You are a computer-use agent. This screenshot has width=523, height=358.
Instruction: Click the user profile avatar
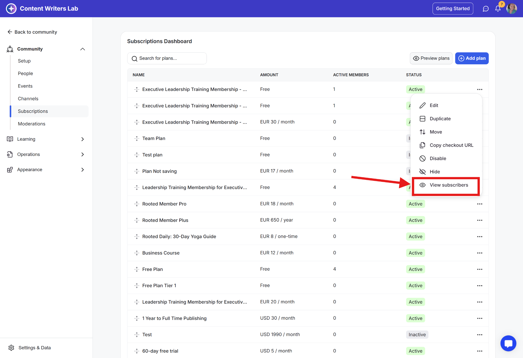512,9
